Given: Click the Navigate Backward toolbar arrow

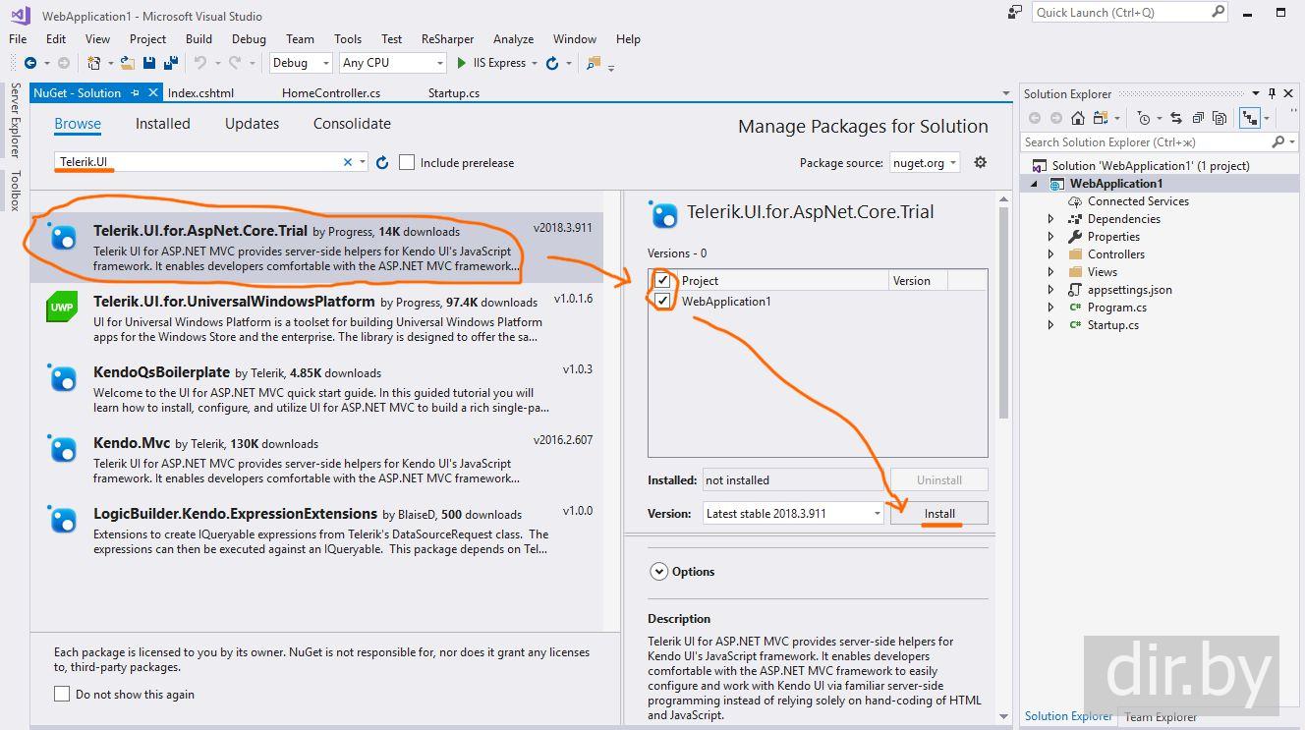Looking at the screenshot, I should coord(30,63).
